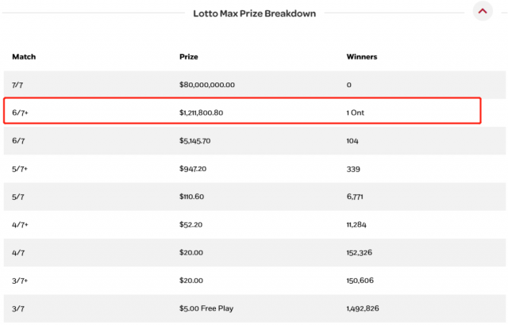This screenshot has width=508, height=325.
Task: Select the 152,326 winners count
Action: (x=360, y=252)
